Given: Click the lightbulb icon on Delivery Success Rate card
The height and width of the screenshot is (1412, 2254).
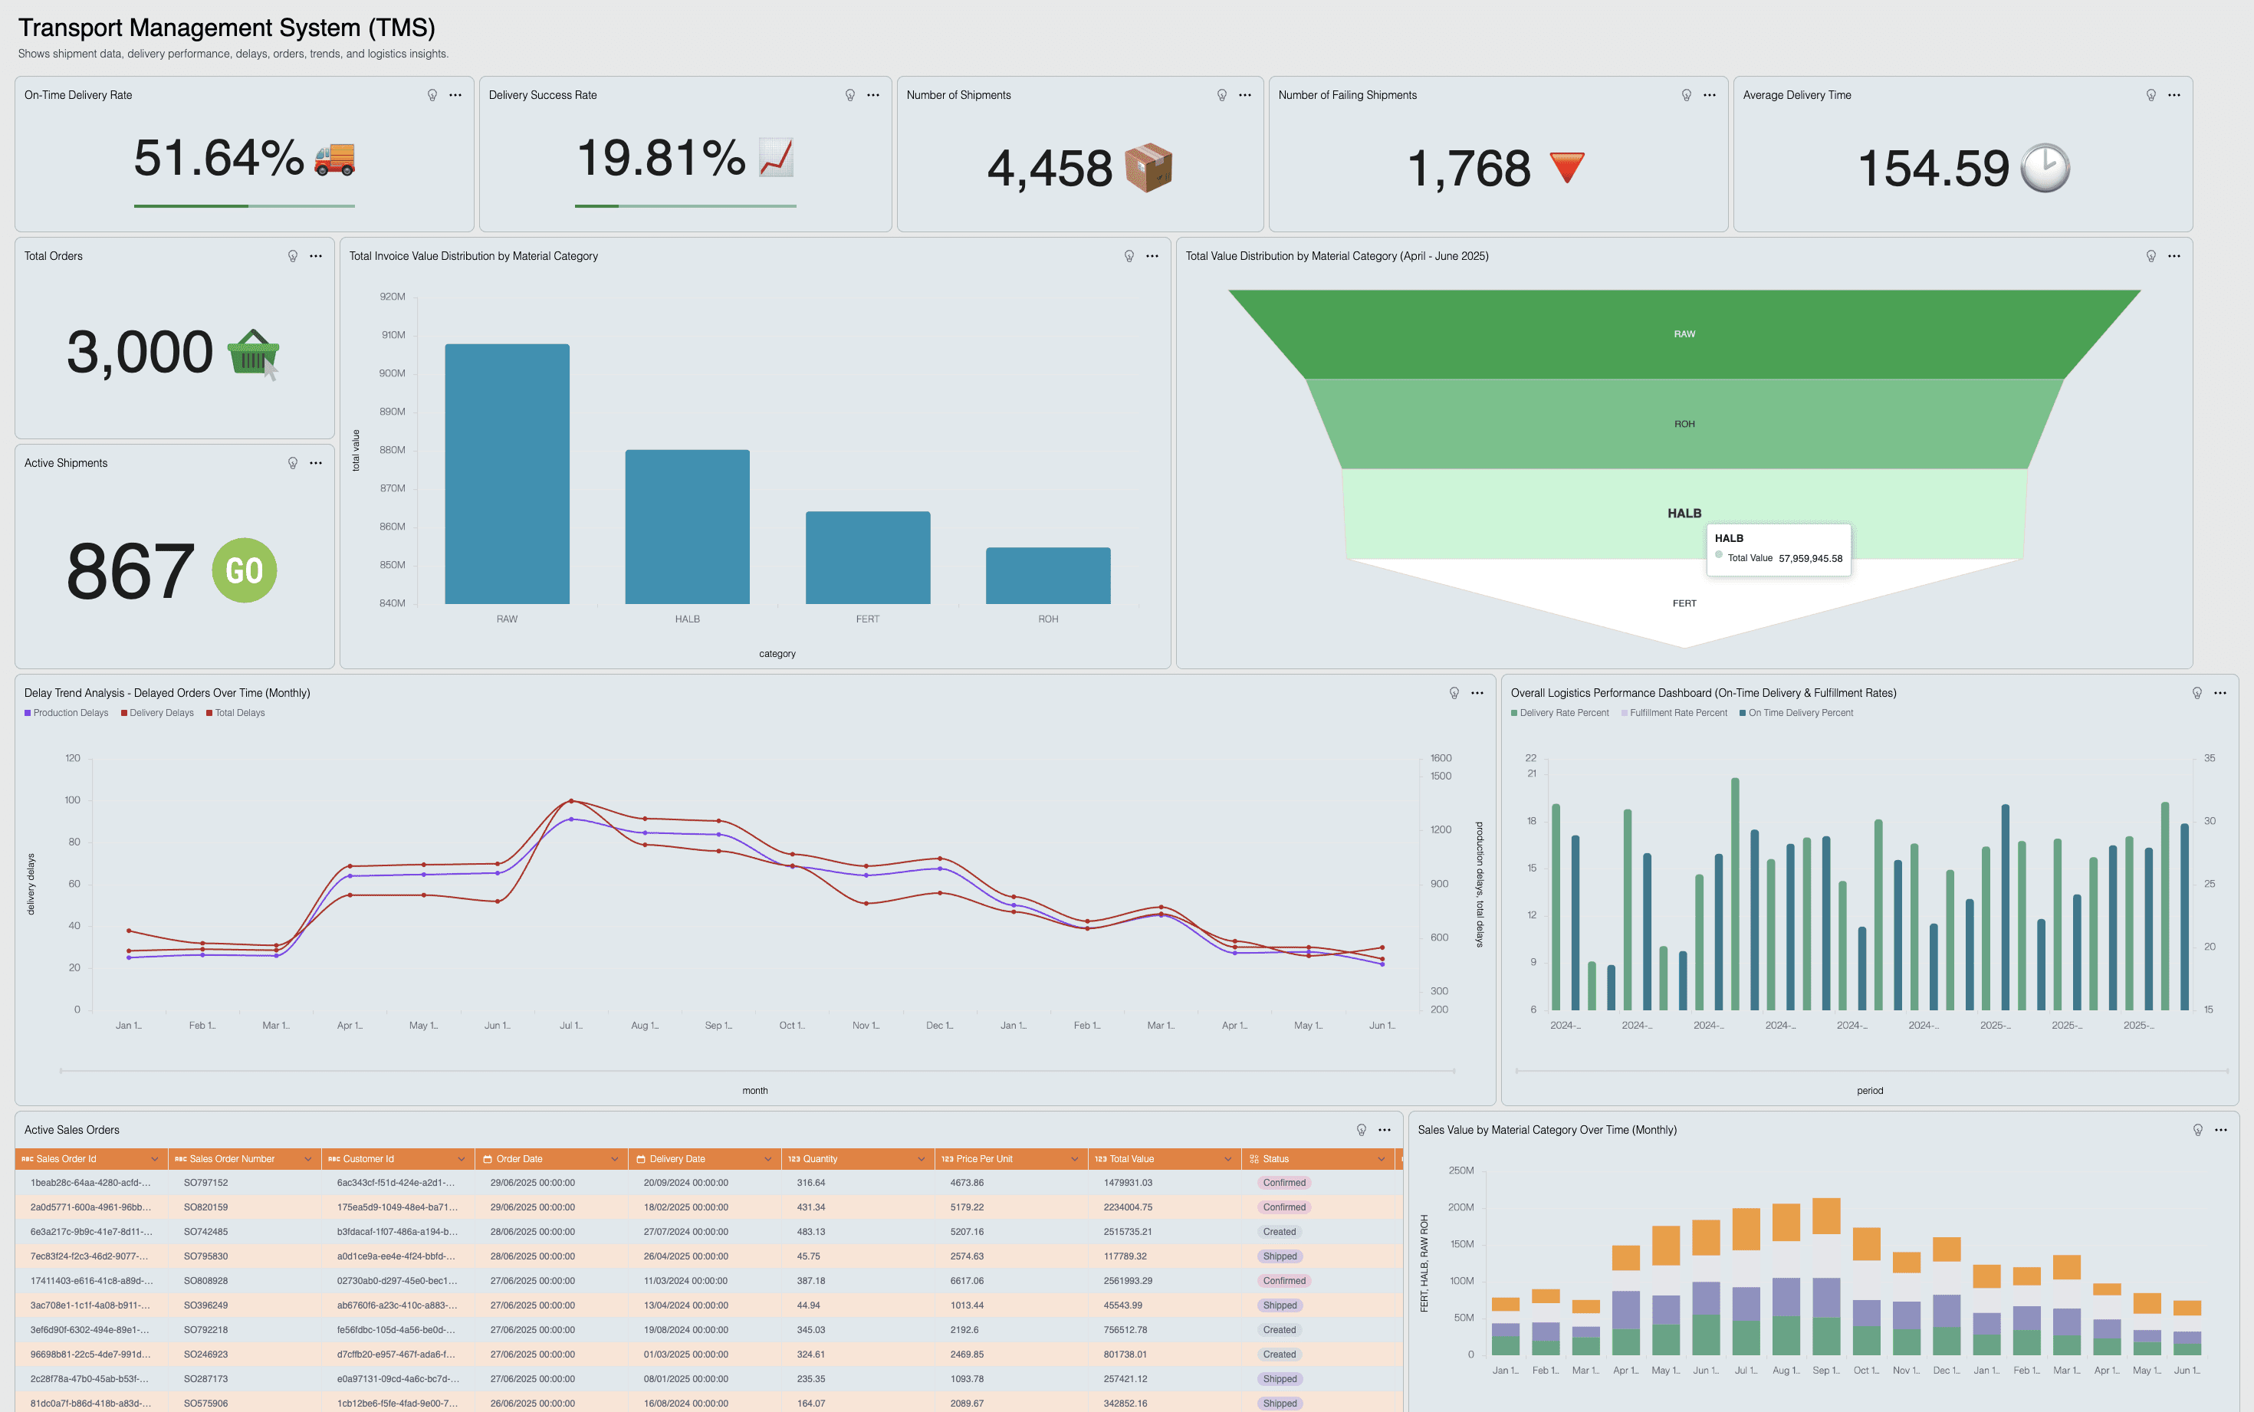Looking at the screenshot, I should click(x=849, y=94).
